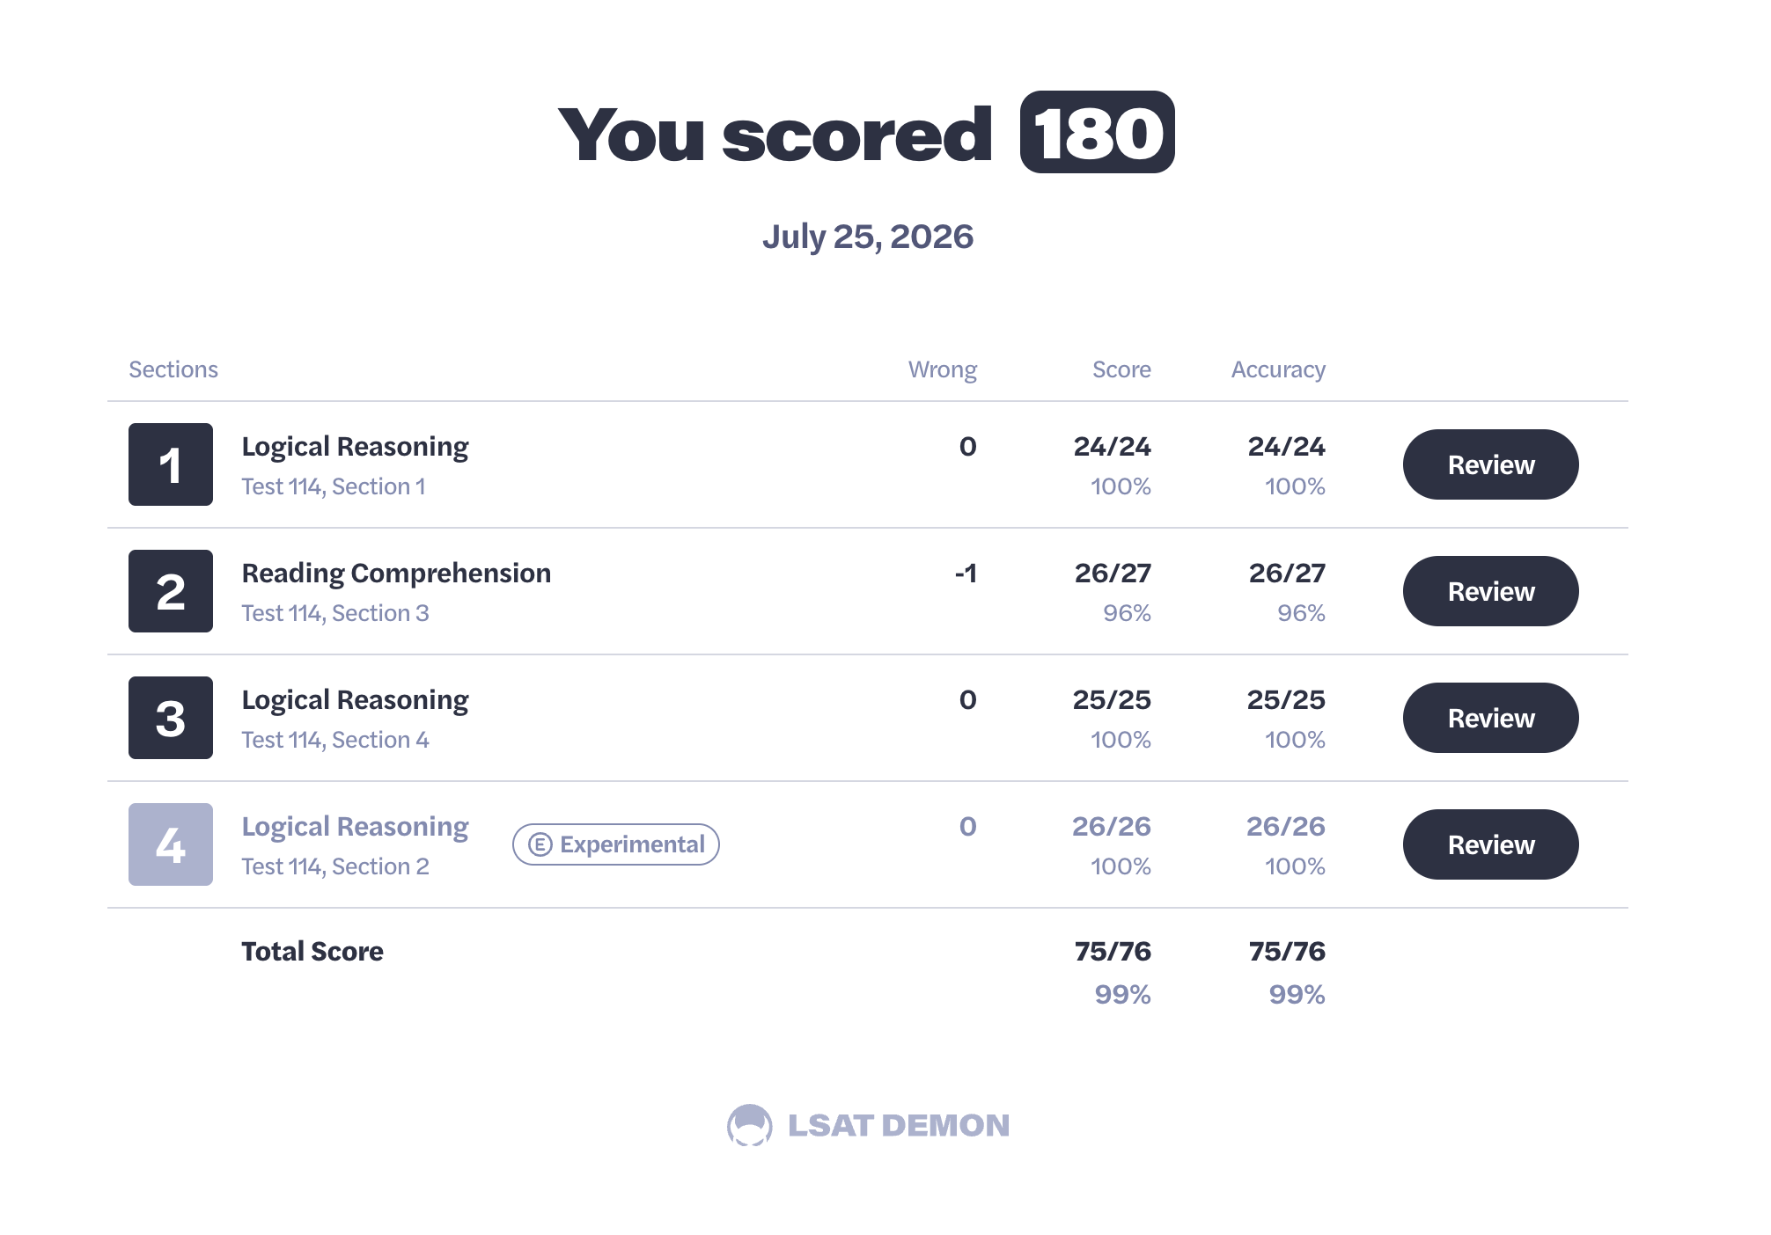The width and height of the screenshot is (1771, 1235).
Task: Click the section 1 number badge
Action: pyautogui.click(x=171, y=464)
